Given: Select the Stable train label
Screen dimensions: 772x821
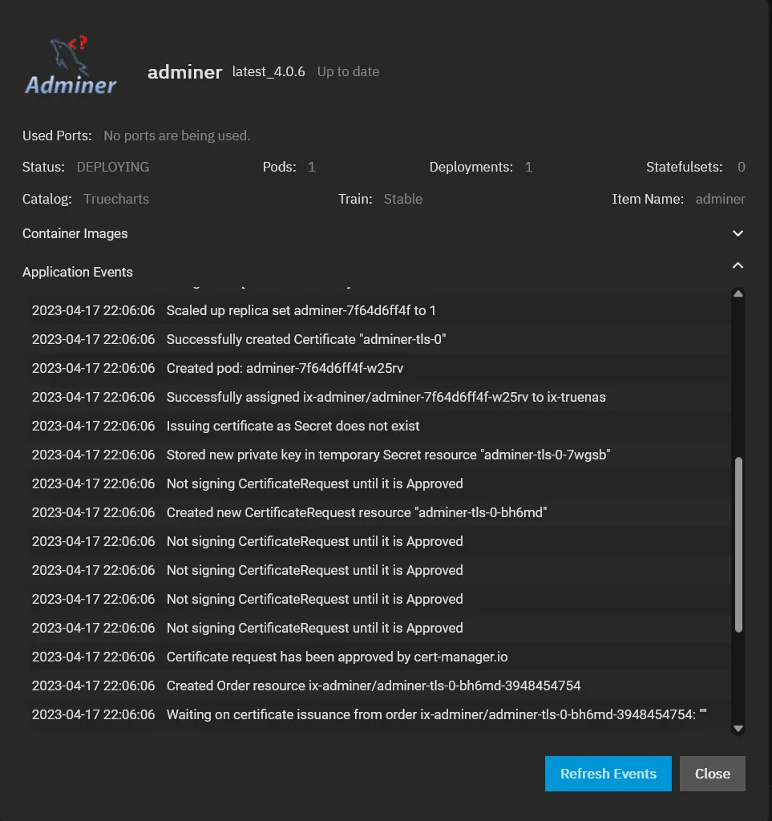Looking at the screenshot, I should (403, 199).
